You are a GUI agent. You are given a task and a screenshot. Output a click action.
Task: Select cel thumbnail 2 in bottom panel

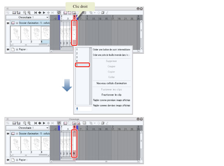[26, 143]
